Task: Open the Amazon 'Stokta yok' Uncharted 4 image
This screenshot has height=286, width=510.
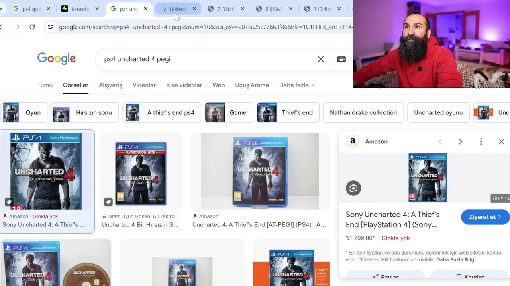Action: 46,171
